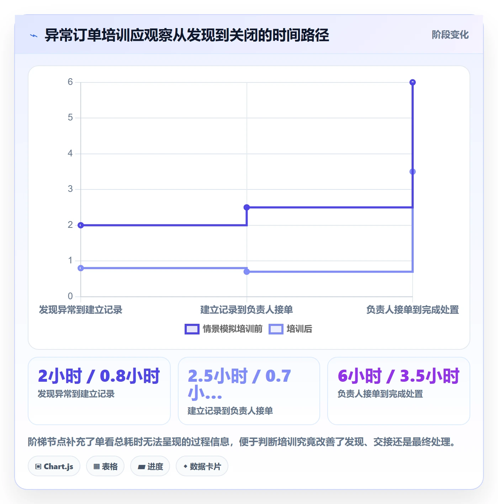Click the lightning icon beside the title
This screenshot has width=498, height=504.
34,36
